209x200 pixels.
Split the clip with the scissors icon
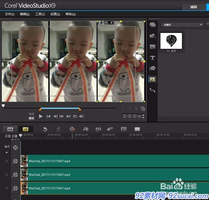coord(136,109)
